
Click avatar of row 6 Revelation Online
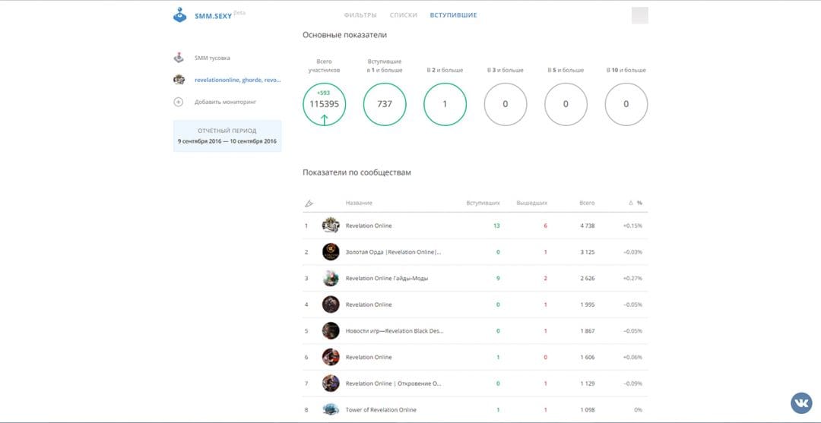tap(331, 357)
